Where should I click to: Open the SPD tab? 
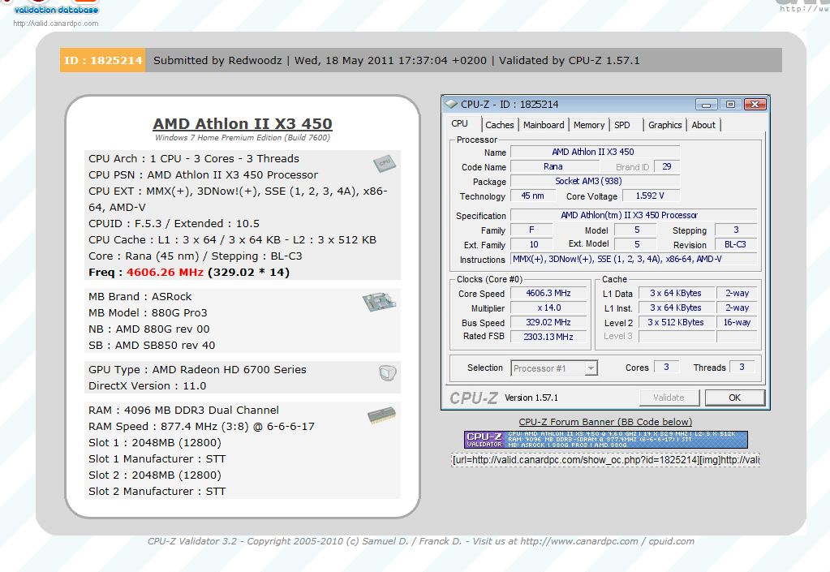pos(622,125)
